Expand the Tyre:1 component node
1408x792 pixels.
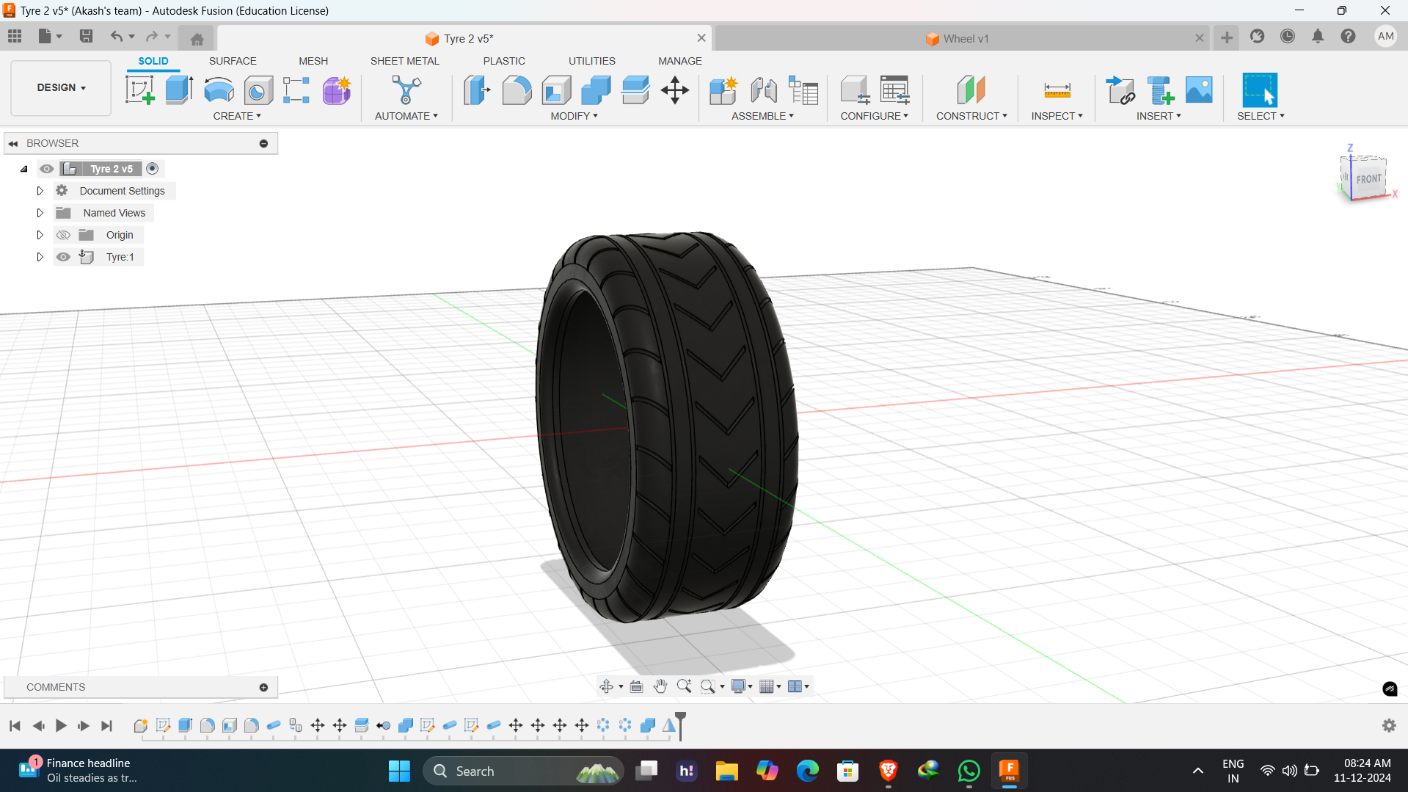[x=40, y=257]
